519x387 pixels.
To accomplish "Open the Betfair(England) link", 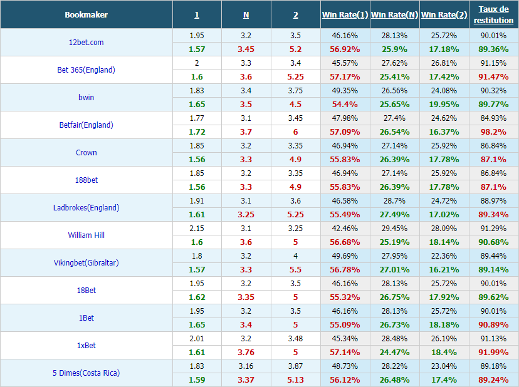I will coord(86,125).
